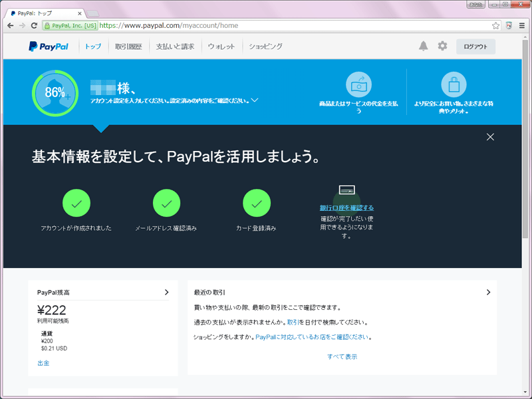Click the すべて表示 link
The width and height of the screenshot is (532, 399).
[x=342, y=356]
